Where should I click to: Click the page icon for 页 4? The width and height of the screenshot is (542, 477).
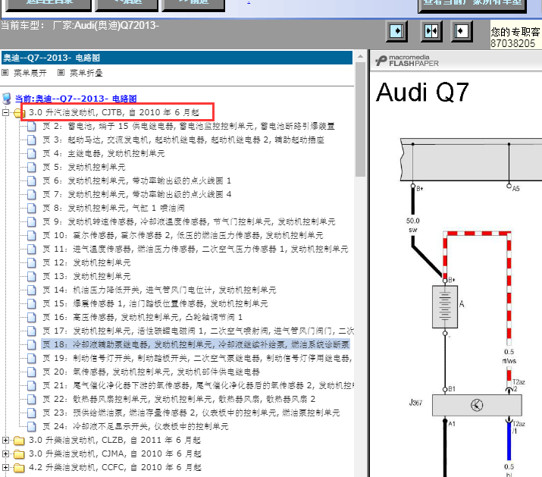[x=31, y=154]
